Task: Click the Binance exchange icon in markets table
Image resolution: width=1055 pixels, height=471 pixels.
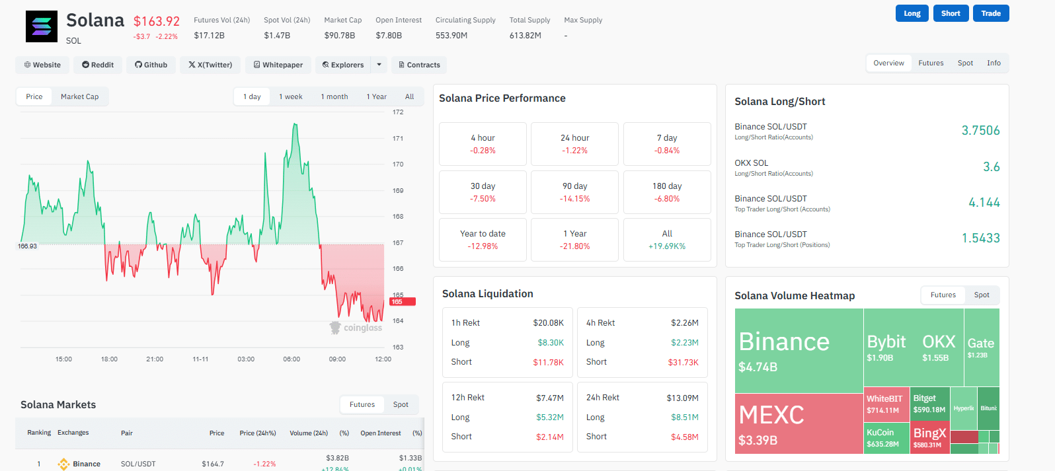Action: tap(64, 464)
